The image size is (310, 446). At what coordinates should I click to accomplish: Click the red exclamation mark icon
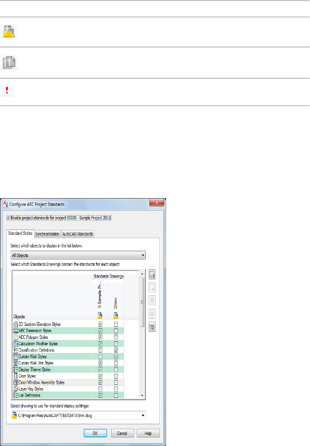pos(7,91)
